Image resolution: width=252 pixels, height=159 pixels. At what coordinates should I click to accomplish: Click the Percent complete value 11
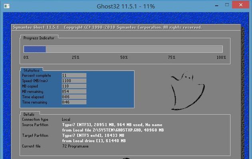coord(74,76)
